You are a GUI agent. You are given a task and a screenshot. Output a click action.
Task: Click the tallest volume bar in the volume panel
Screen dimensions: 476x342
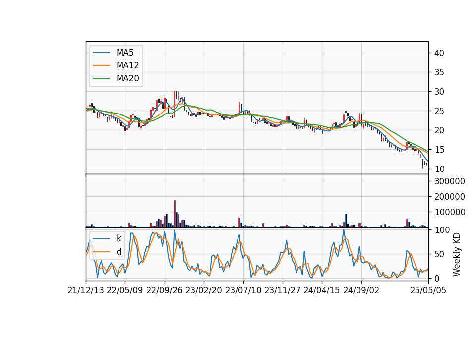coord(175,214)
